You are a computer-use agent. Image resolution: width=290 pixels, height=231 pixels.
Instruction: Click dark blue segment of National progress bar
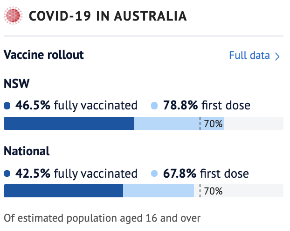click(63, 191)
